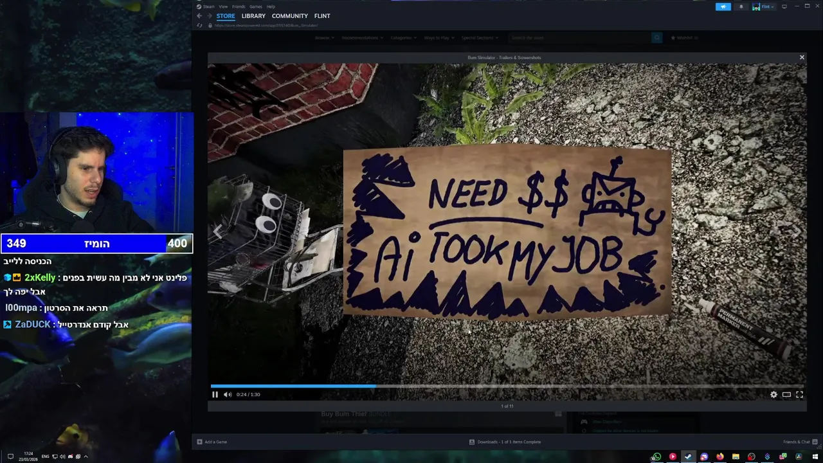The width and height of the screenshot is (823, 463).
Task: Click the store search magnifier button
Action: [656, 38]
